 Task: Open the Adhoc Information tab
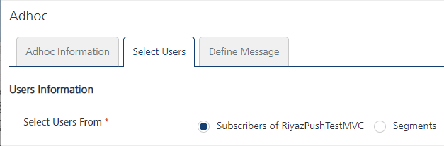point(68,52)
